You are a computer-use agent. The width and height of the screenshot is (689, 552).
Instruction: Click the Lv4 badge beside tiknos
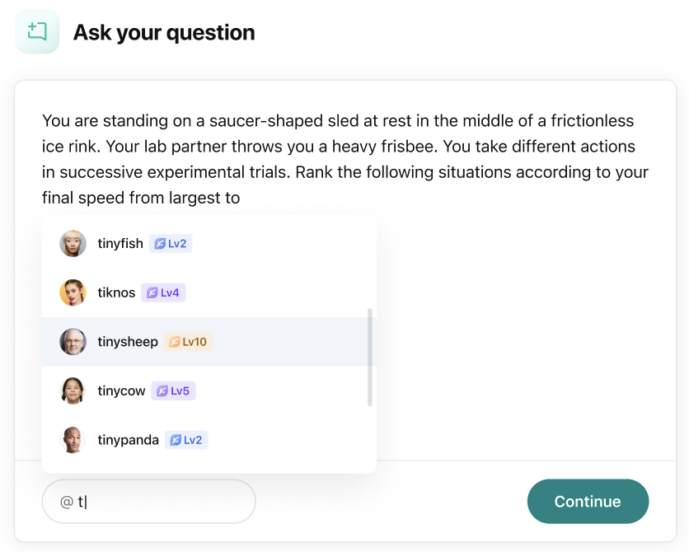click(163, 292)
